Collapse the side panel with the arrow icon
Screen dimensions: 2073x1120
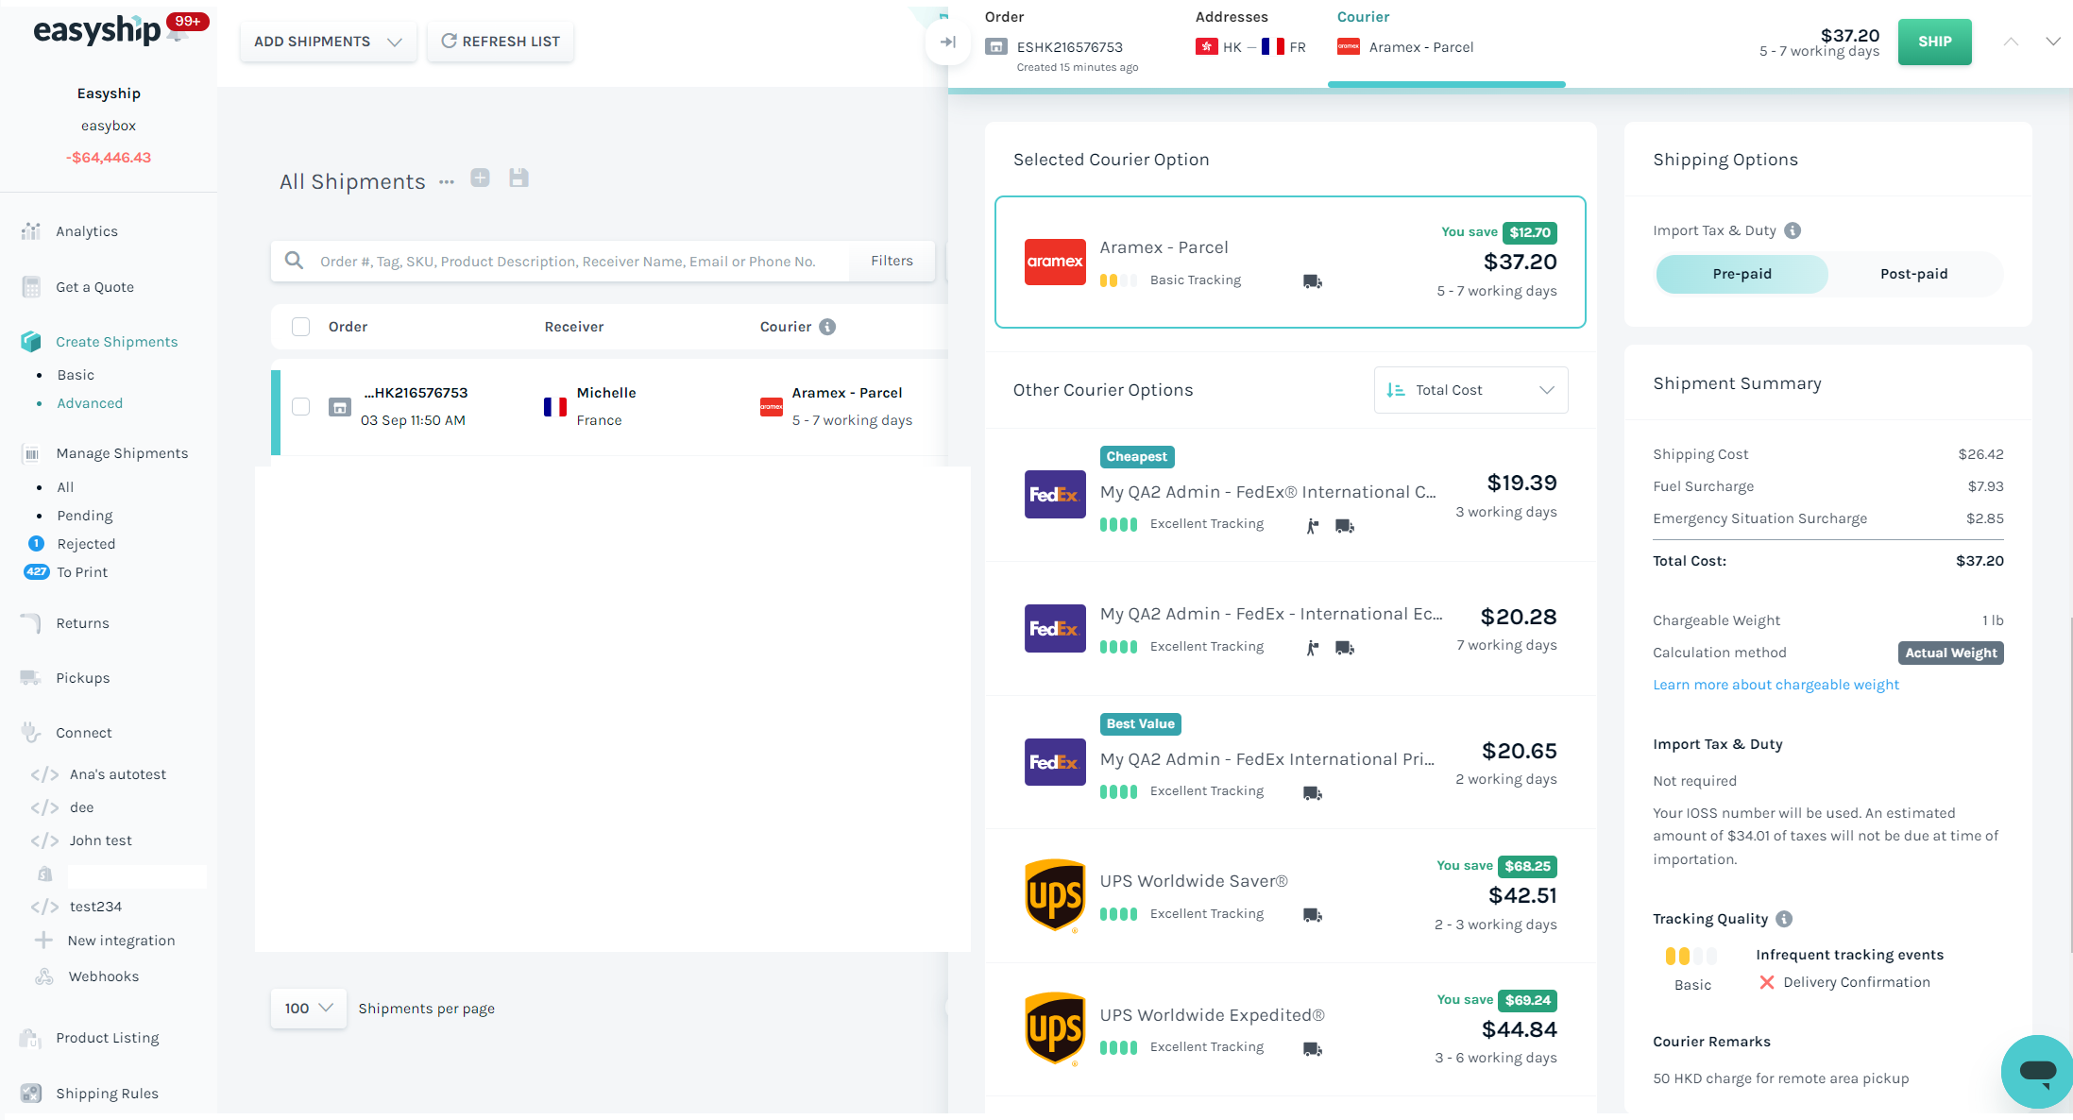coord(948,42)
